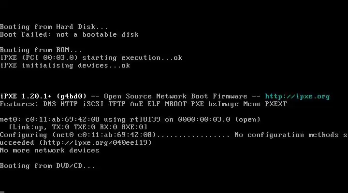Click the 'Boot failed: not a bootable disk' message
The height and width of the screenshot is (193, 348).
69,35
